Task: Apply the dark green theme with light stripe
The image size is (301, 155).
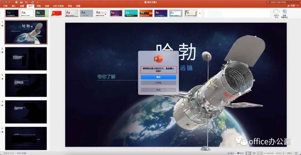Action: pyautogui.click(x=42, y=13)
